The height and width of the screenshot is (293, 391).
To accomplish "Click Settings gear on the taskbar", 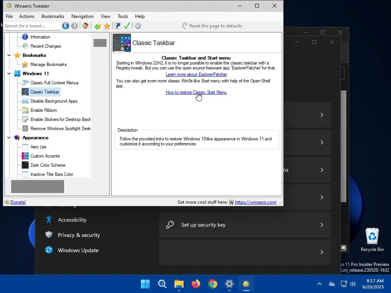I will (229, 284).
